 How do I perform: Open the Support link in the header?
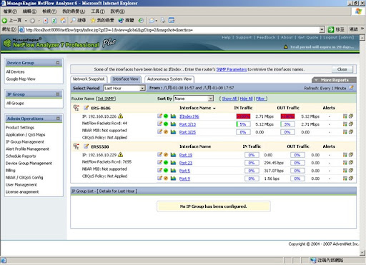point(244,37)
